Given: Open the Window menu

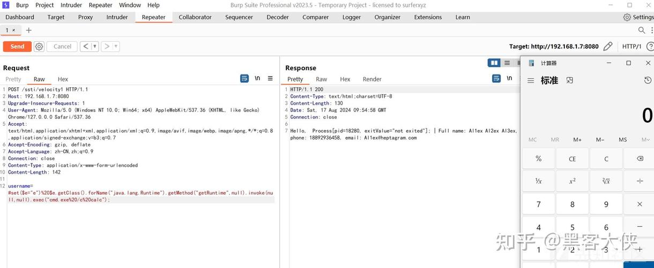Looking at the screenshot, I should coord(130,5).
